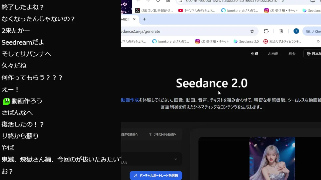Screen dimensions: 321x180
Task: Click the 新しい Chrome update button
Action: (x=312, y=31)
